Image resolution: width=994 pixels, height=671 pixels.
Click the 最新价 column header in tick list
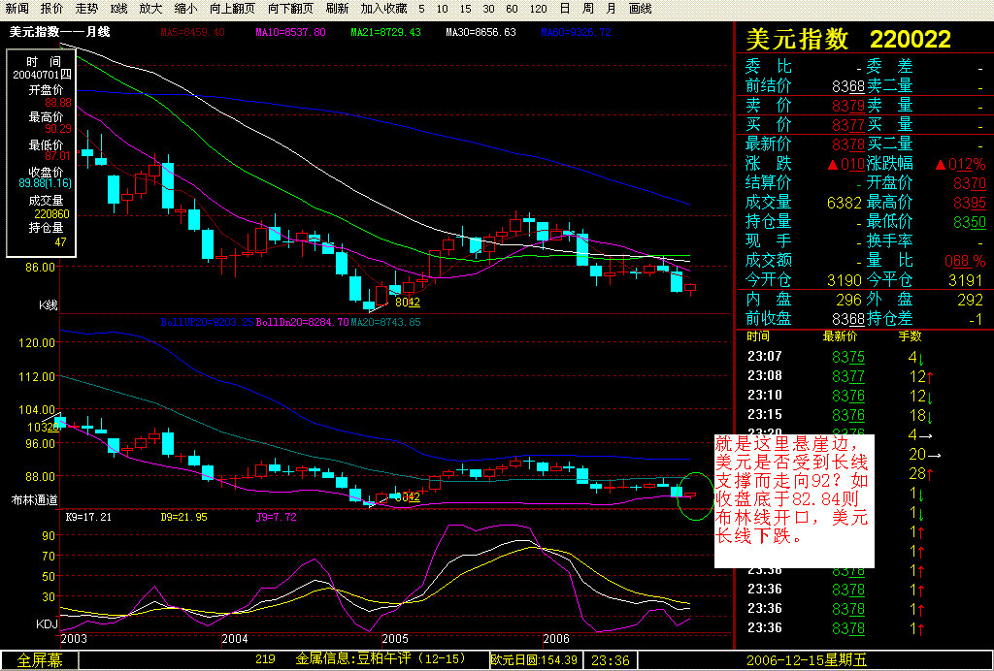click(x=840, y=336)
